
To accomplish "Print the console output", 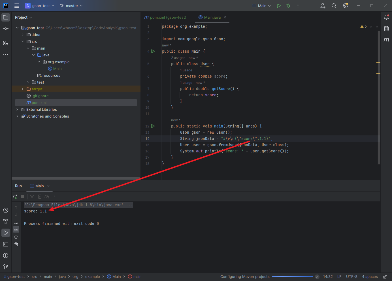I will pyautogui.click(x=16, y=237).
